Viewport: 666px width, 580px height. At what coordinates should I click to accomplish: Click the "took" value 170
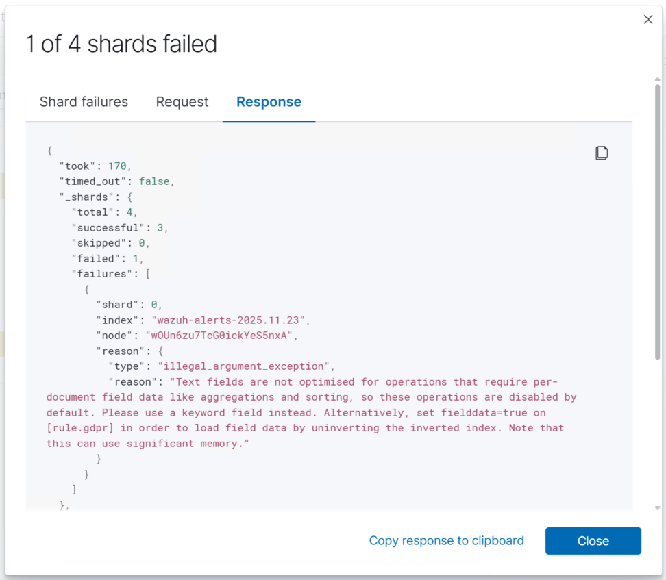click(x=119, y=166)
